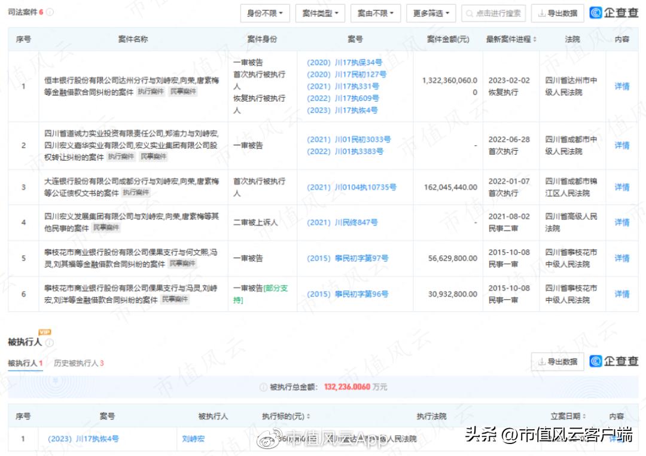Expand the 更多筛选 filter options
This screenshot has height=456, width=646.
tap(431, 13)
